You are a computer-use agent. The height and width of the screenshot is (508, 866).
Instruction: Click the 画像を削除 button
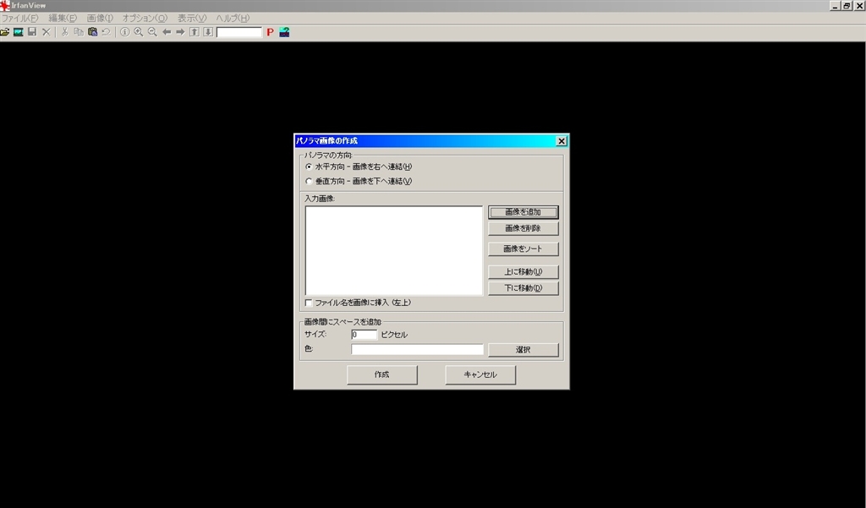[x=523, y=228]
